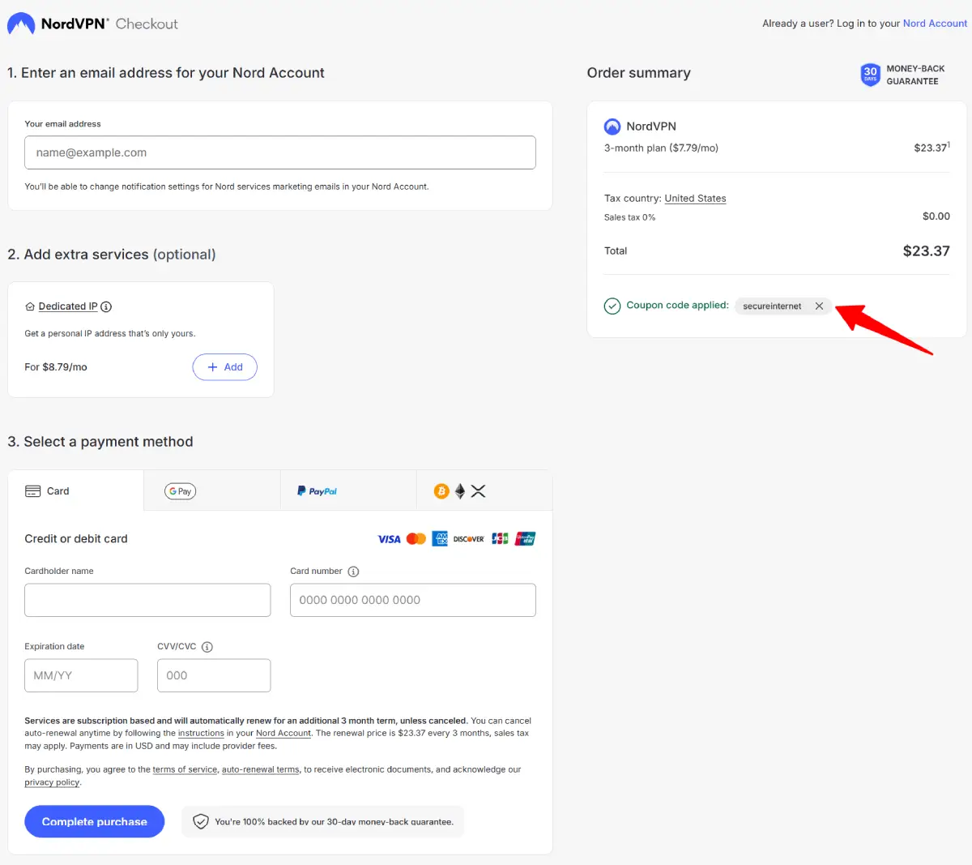Click the Discover card logo
Viewport: 972px width, 865px height.
tap(469, 539)
